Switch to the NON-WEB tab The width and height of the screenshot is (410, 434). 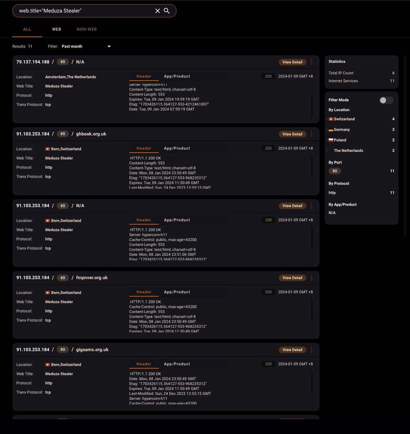click(87, 29)
